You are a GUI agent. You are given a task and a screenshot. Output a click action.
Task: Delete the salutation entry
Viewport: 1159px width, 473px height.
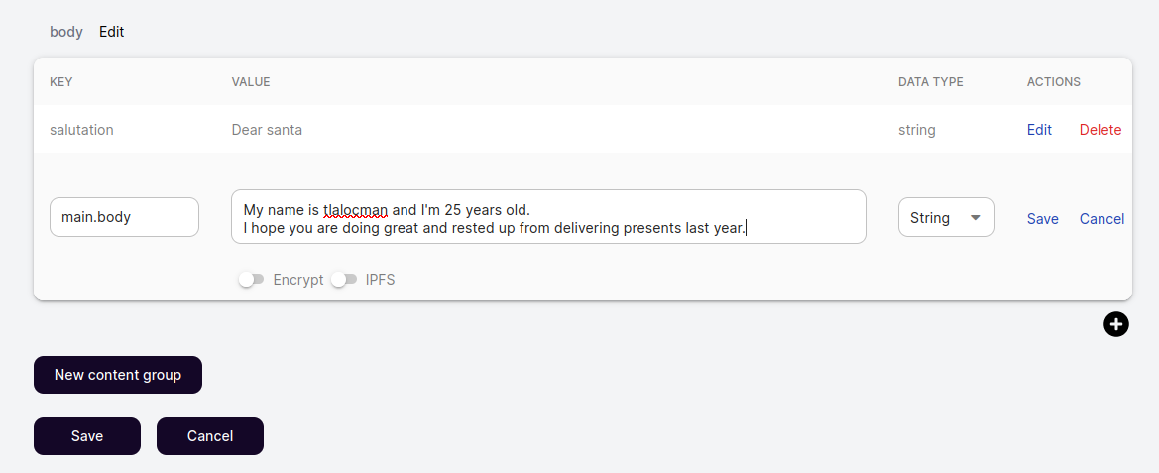1100,129
